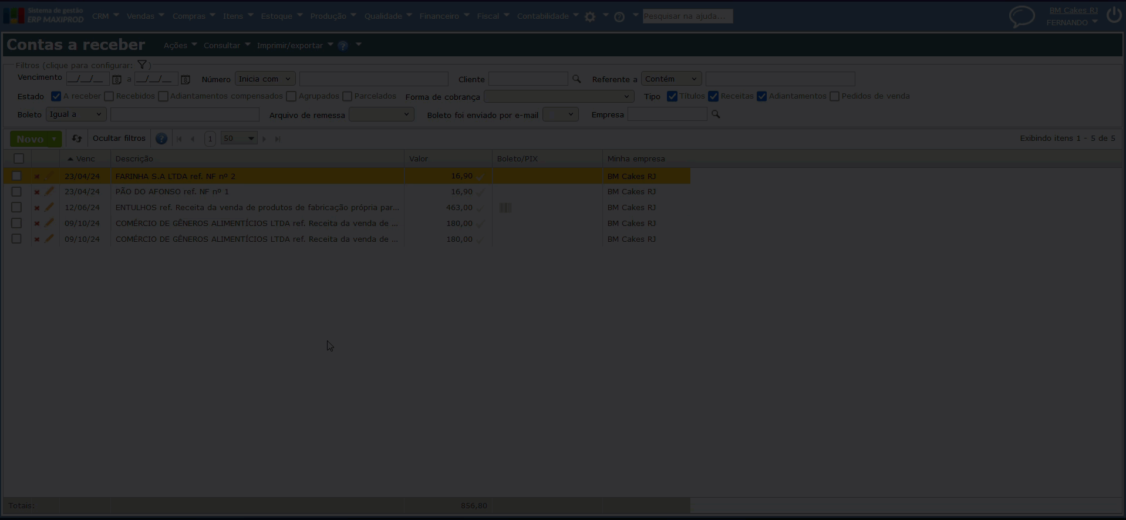Click the Empresa search magnifier
Viewport: 1126px width, 520px height.
pyautogui.click(x=716, y=114)
